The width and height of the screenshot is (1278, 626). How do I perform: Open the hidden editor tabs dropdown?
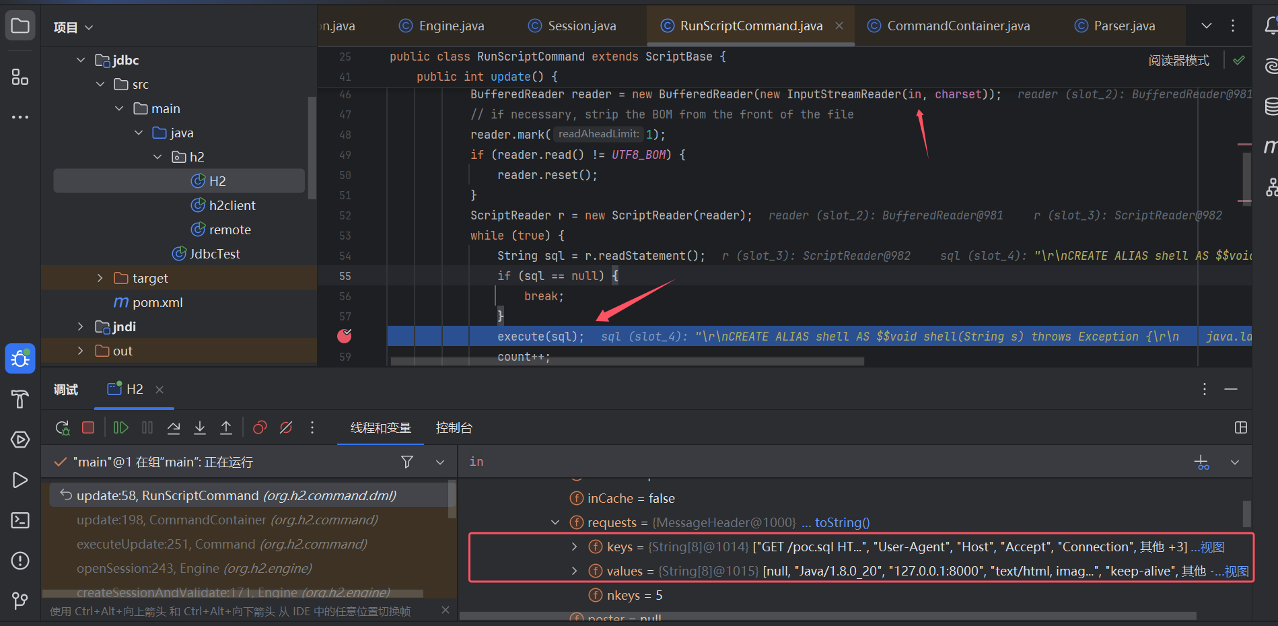1207,26
